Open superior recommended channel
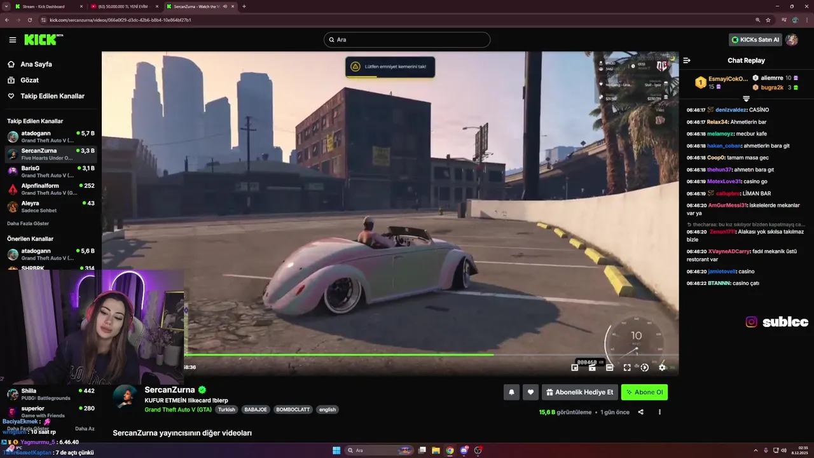This screenshot has height=458, width=814. (x=51, y=412)
